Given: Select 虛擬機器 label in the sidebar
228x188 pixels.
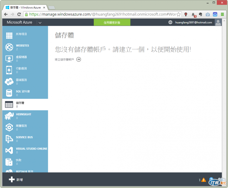Looking at the screenshot, I should [21, 57].
